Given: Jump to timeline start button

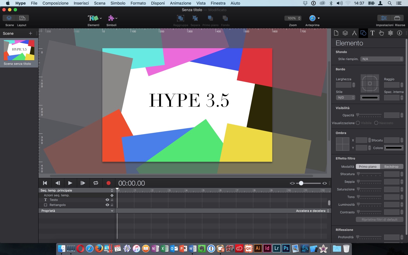Looking at the screenshot, I should [45, 183].
